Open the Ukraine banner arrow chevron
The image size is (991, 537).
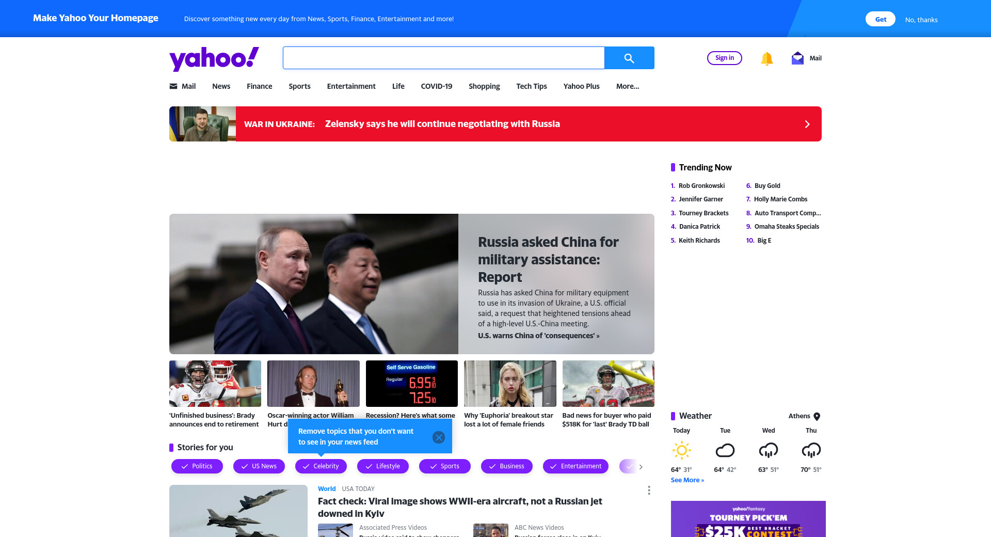tap(807, 124)
